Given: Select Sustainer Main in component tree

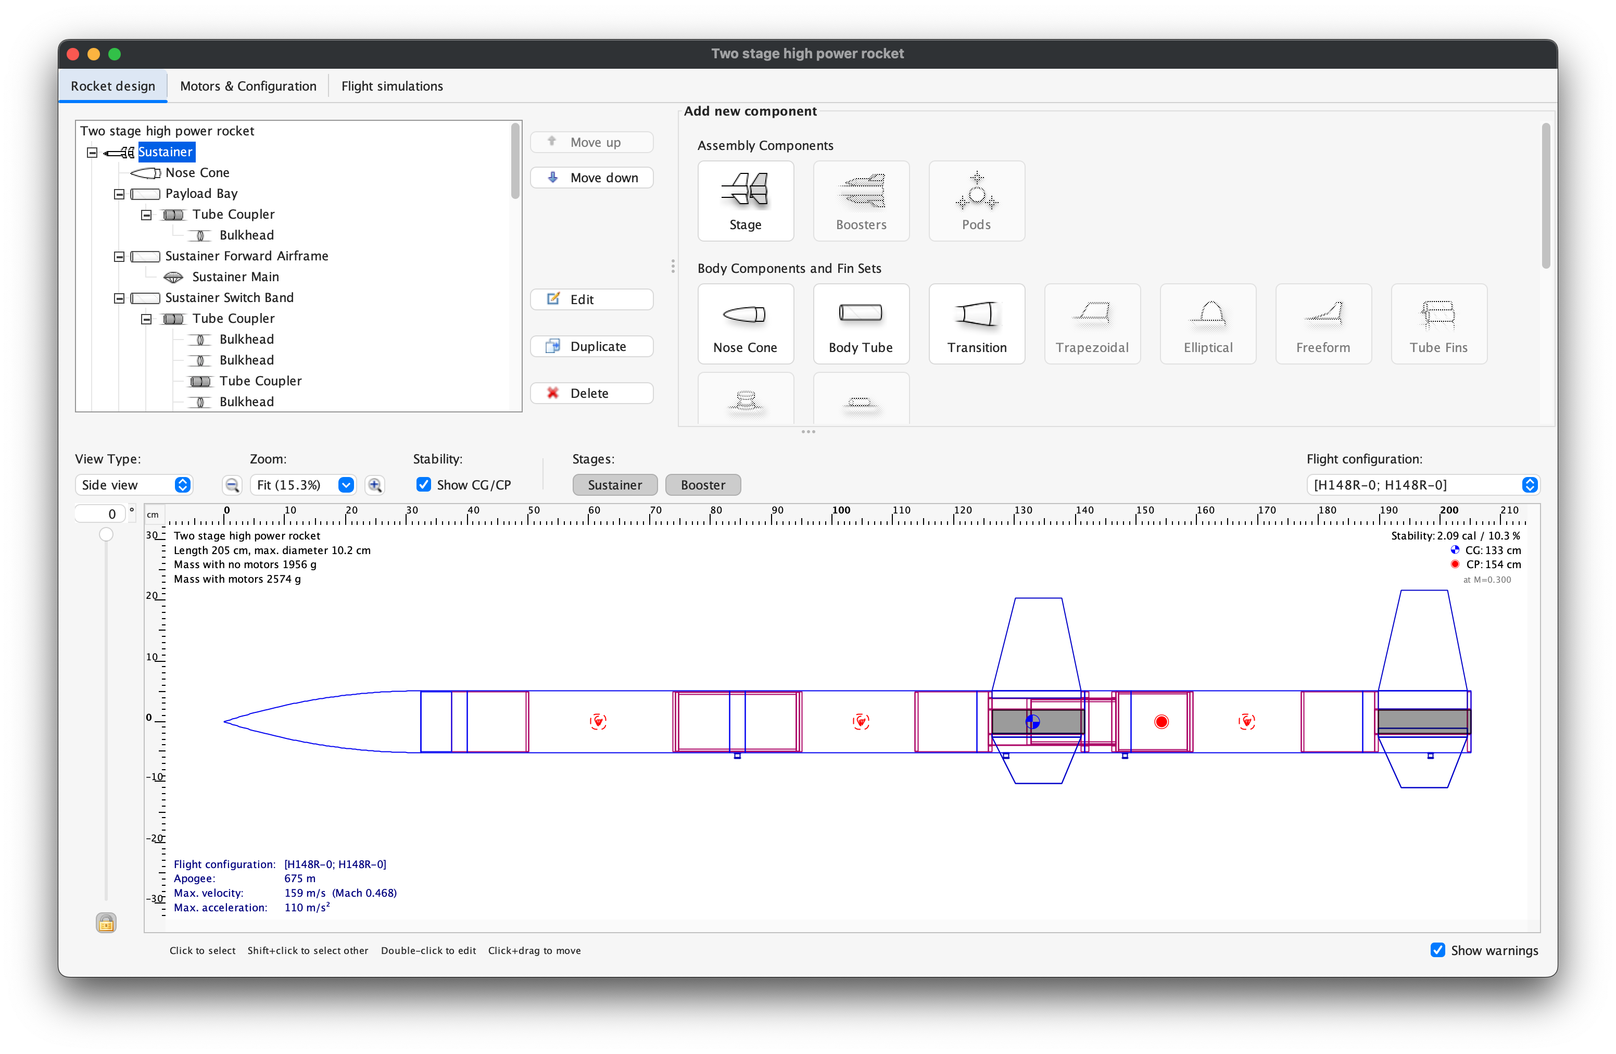Looking at the screenshot, I should 235,277.
